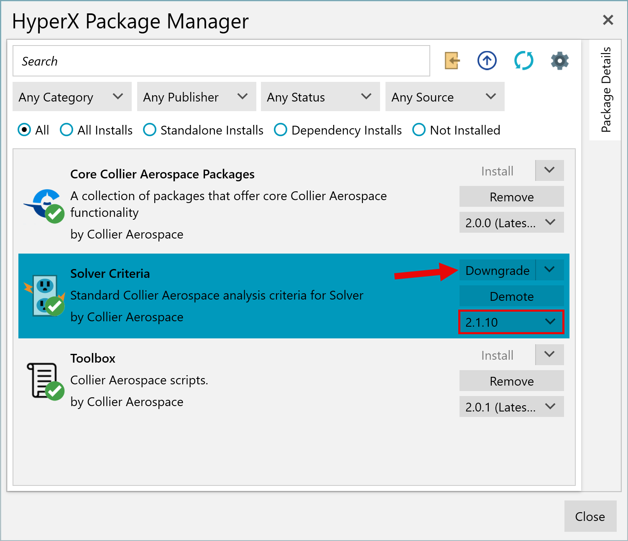The image size is (628, 541).
Task: Click the import package icon
Action: coord(452,61)
